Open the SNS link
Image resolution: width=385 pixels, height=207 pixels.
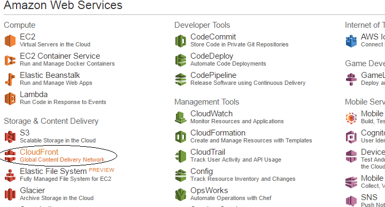369,197
